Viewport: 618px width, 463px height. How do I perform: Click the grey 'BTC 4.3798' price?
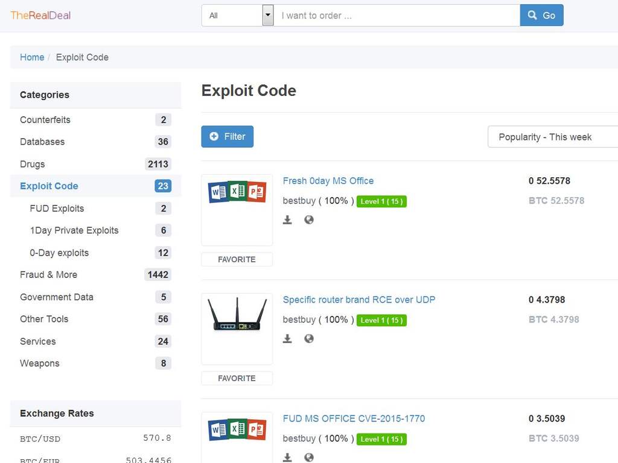(x=554, y=320)
